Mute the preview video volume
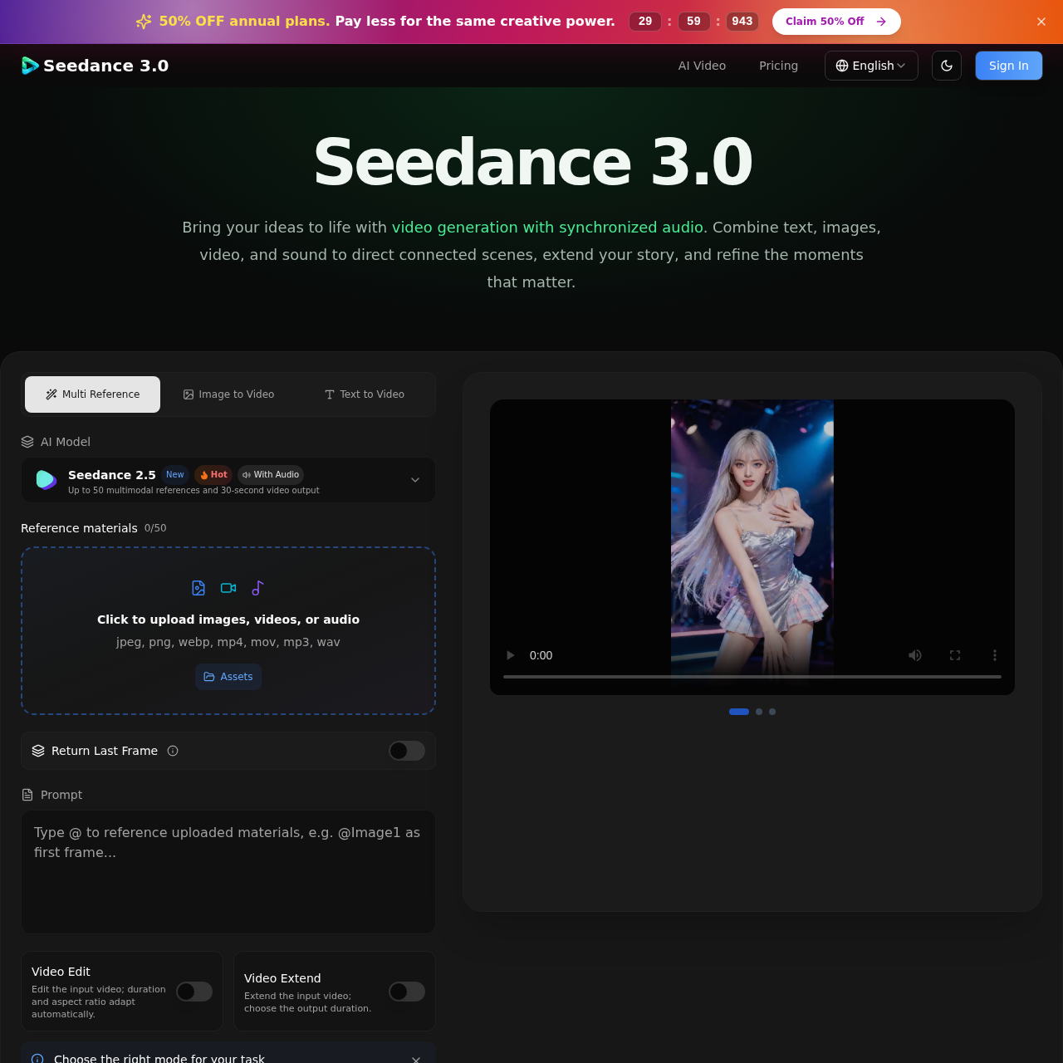 click(915, 655)
